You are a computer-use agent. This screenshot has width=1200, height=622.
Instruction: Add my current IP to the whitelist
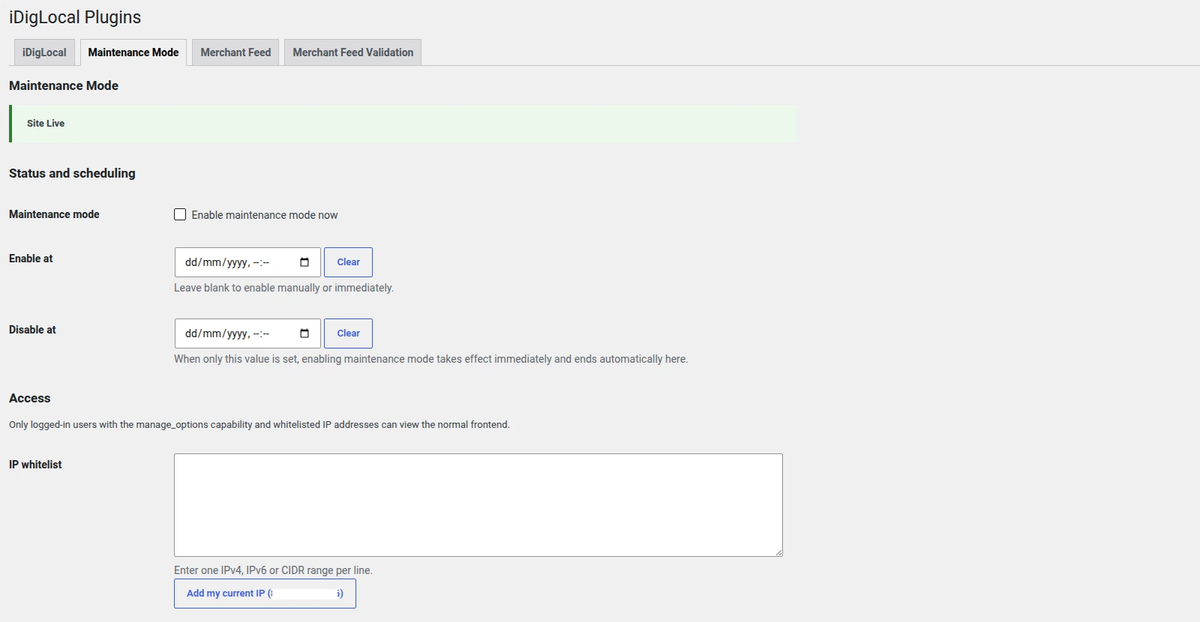point(265,594)
